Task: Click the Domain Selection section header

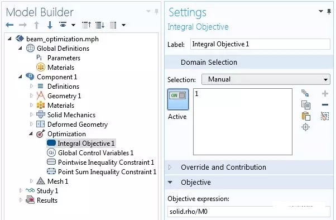Action: (x=249, y=62)
